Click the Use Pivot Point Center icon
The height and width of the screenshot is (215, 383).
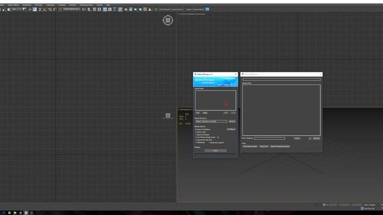(25, 10)
